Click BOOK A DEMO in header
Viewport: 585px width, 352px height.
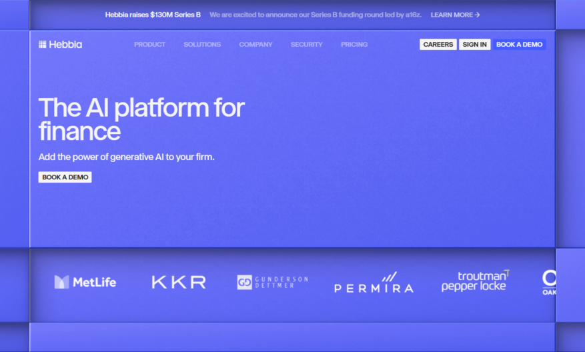[520, 45]
